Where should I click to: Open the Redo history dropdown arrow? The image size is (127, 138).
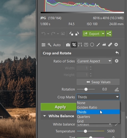[58, 34]
